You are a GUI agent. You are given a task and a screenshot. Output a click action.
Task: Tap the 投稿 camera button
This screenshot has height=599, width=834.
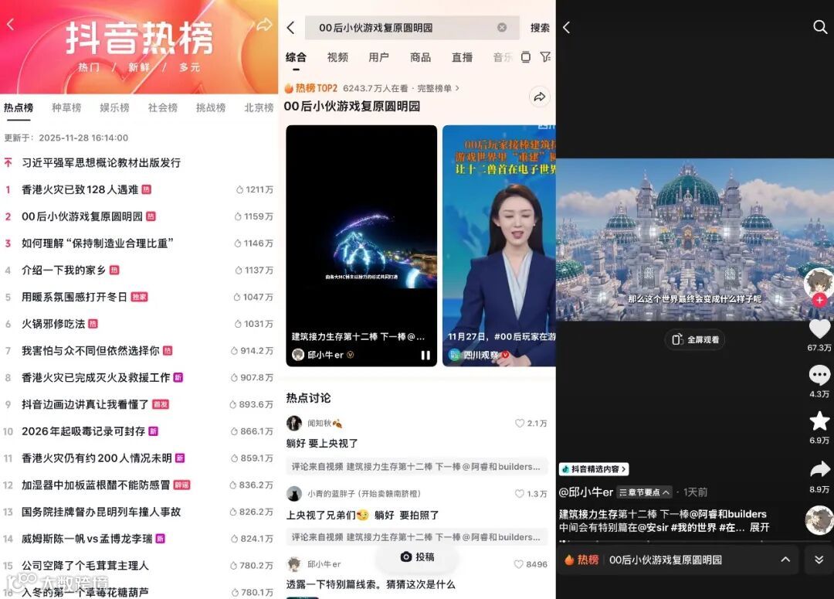(x=418, y=557)
